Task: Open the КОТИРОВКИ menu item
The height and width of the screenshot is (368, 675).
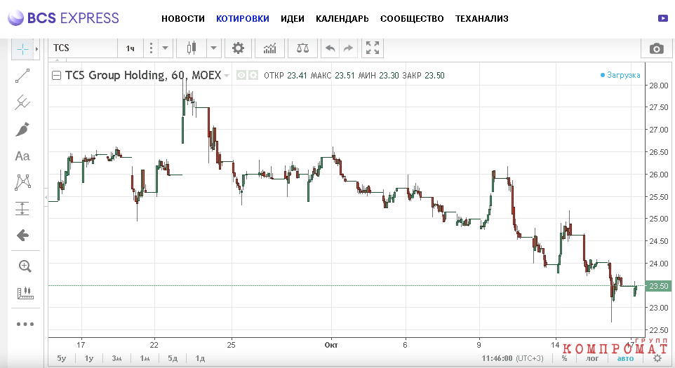Action: click(x=242, y=18)
